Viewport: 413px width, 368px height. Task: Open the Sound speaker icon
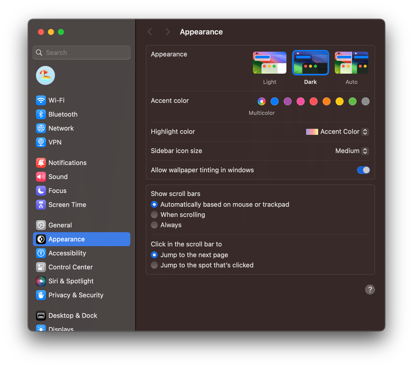tap(41, 177)
